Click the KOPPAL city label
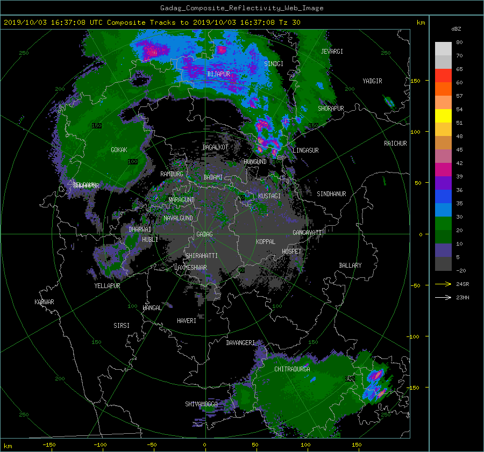The image size is (484, 452). (x=266, y=242)
